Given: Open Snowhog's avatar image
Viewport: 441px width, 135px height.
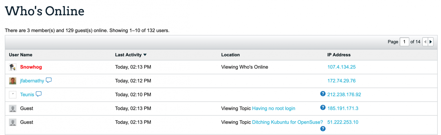Looking at the screenshot, I should (x=13, y=67).
